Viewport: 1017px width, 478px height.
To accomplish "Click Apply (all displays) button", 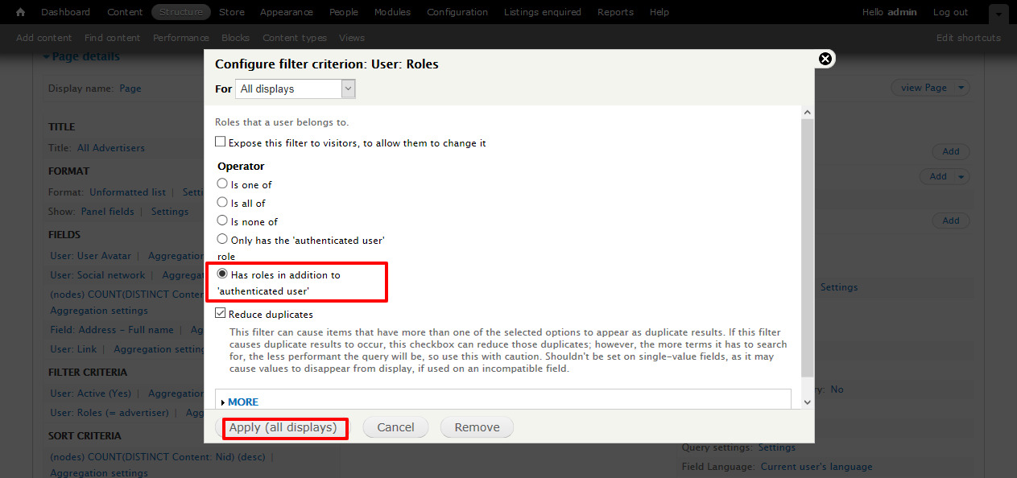I will pyautogui.click(x=283, y=427).
